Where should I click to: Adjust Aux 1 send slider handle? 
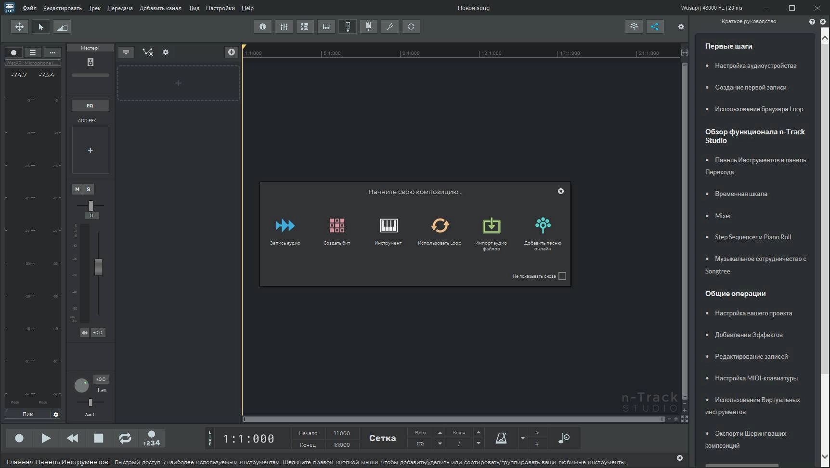pyautogui.click(x=91, y=403)
